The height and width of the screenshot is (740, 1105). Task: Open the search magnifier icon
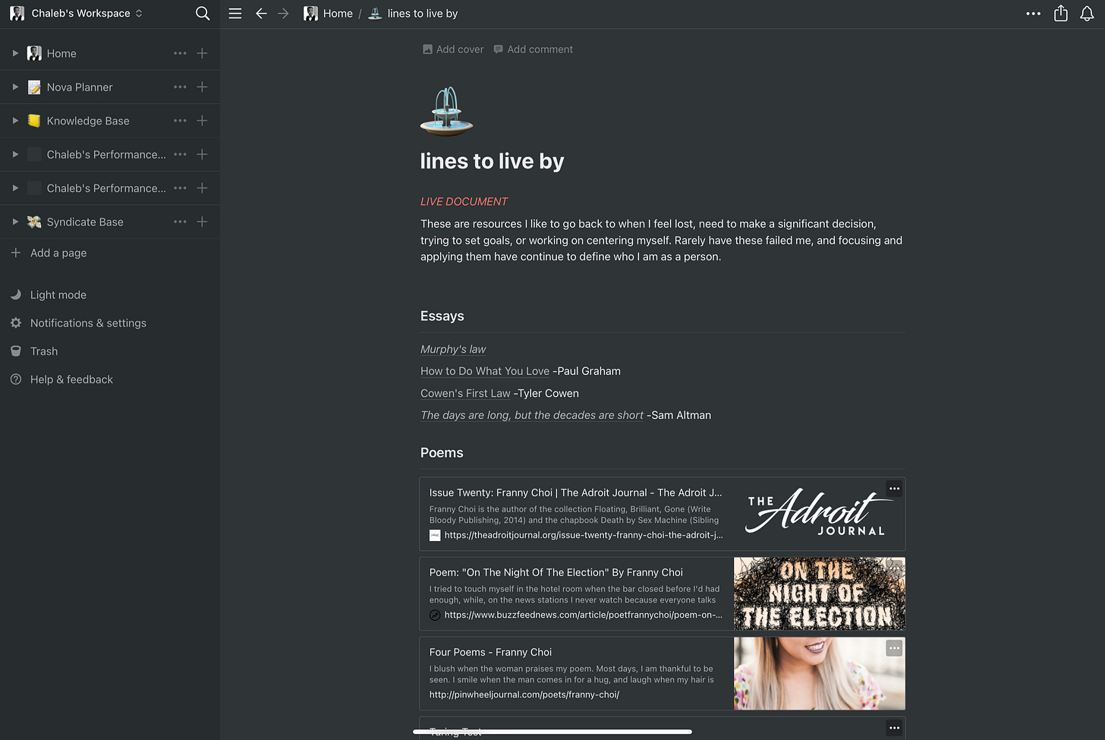point(203,14)
